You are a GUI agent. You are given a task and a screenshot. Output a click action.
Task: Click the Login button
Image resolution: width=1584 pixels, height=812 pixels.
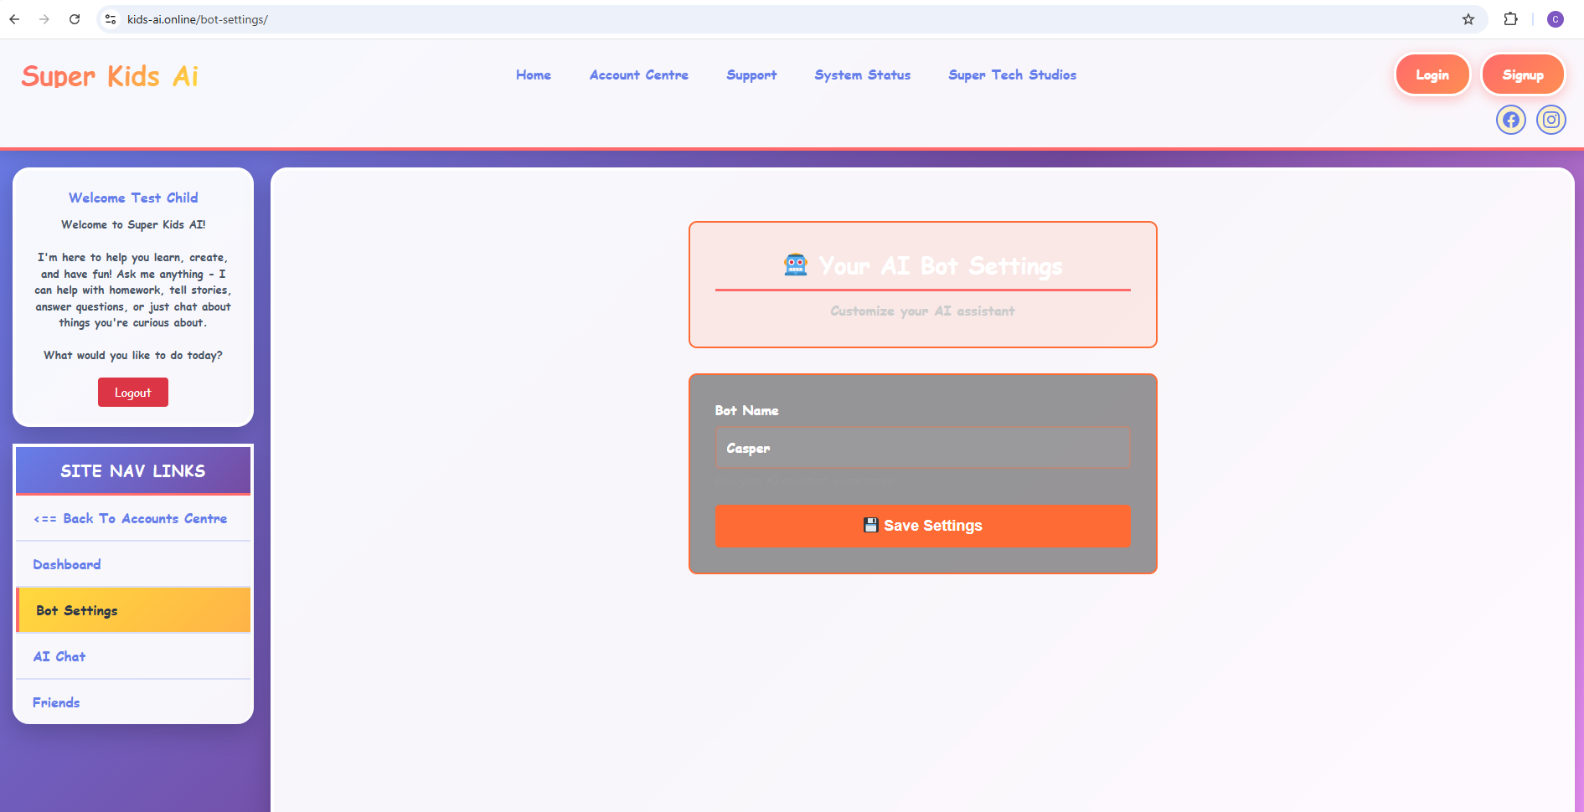(x=1432, y=75)
